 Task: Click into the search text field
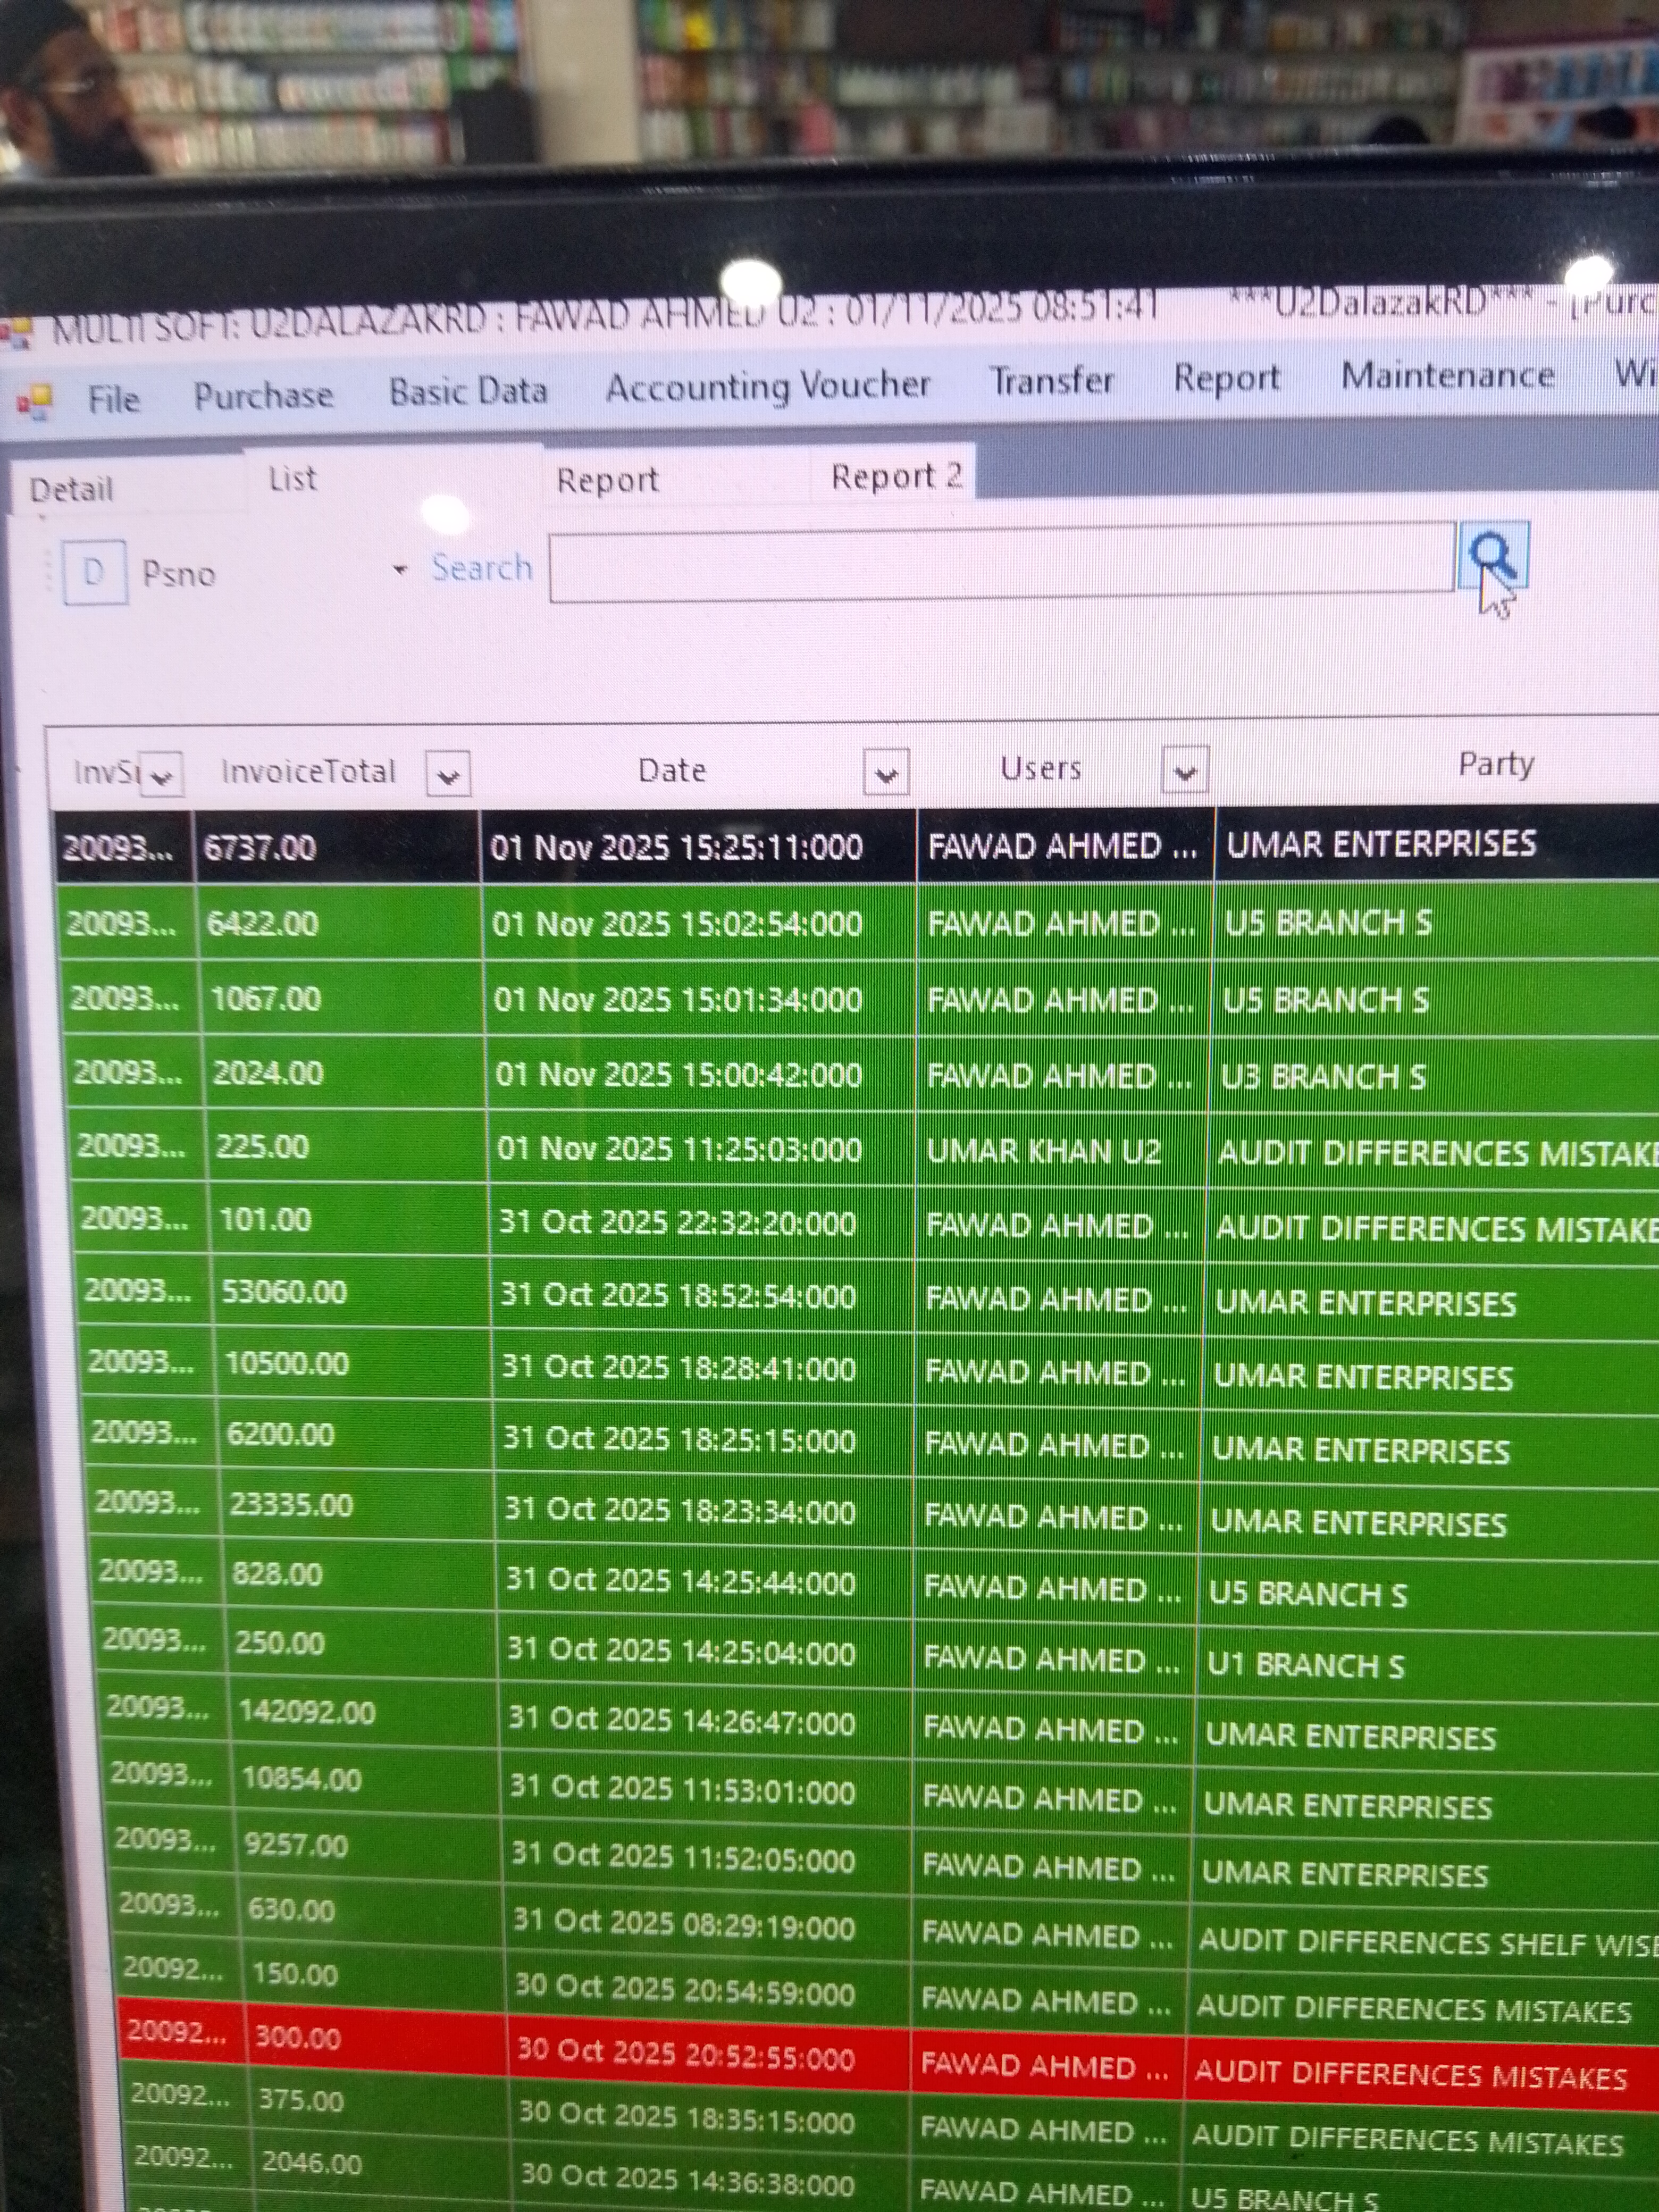tap(1000, 562)
